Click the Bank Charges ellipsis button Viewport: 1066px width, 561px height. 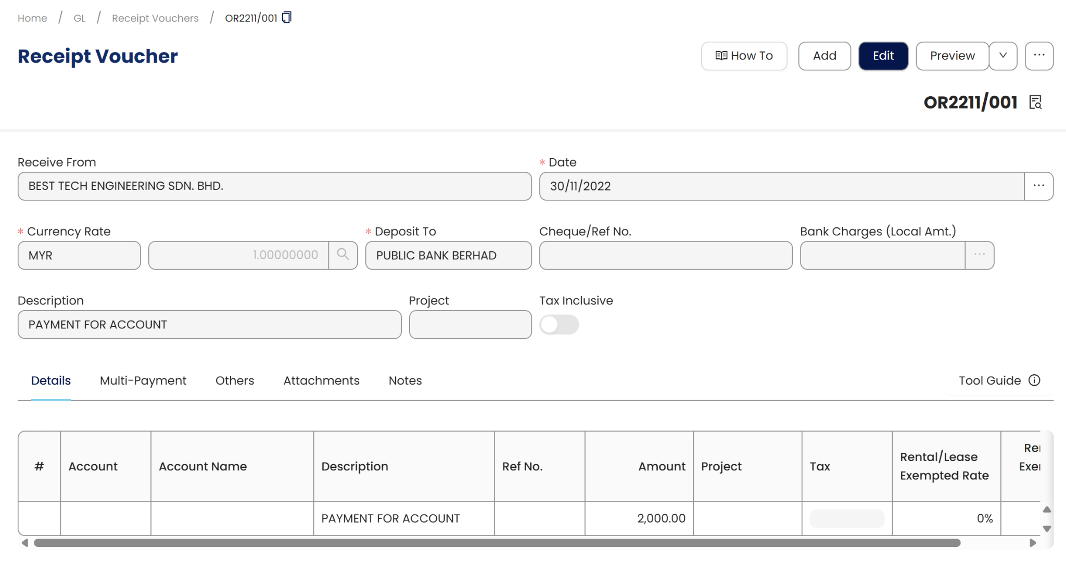click(979, 255)
